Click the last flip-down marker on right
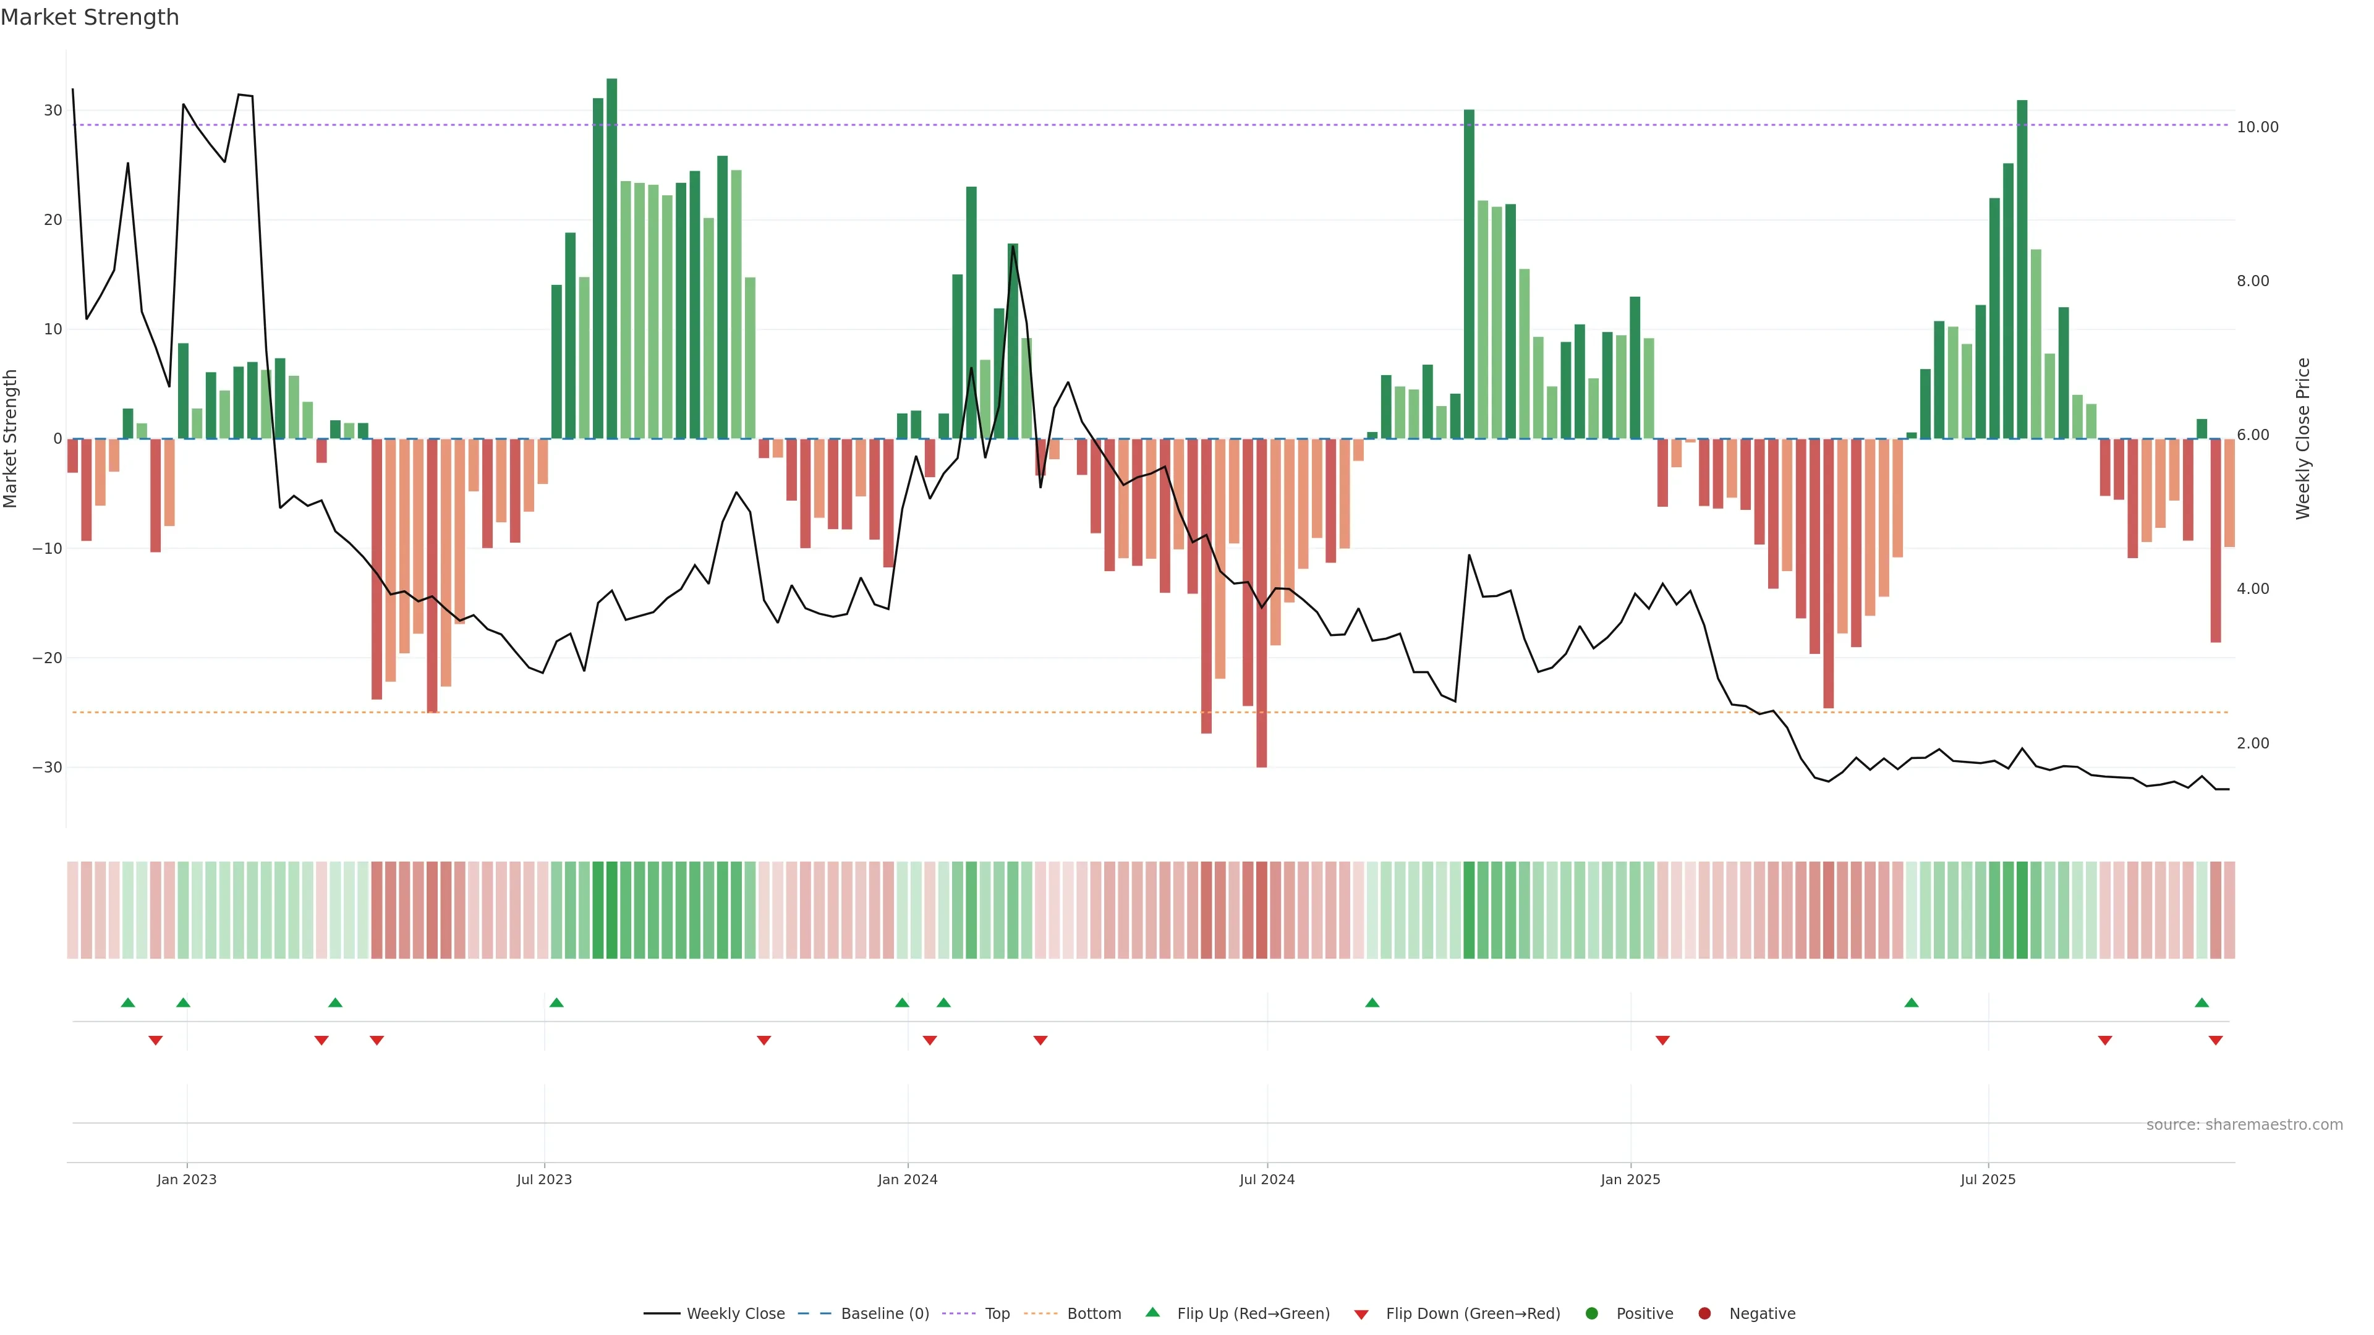 pyautogui.click(x=2216, y=1040)
